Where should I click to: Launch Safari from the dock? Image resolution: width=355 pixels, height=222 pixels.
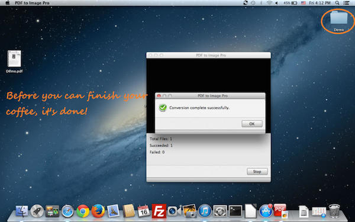click(x=67, y=211)
